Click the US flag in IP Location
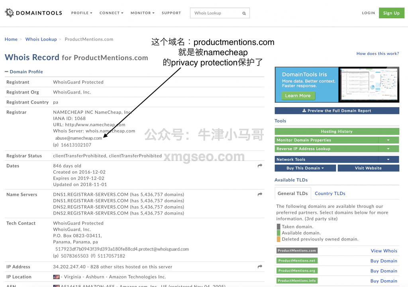This screenshot has height=287, width=408. pos(56,277)
